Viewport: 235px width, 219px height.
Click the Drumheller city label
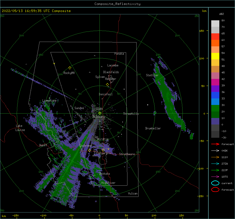click(153, 128)
